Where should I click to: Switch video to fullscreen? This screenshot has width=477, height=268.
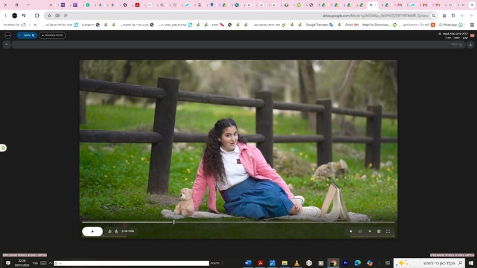tap(388, 231)
